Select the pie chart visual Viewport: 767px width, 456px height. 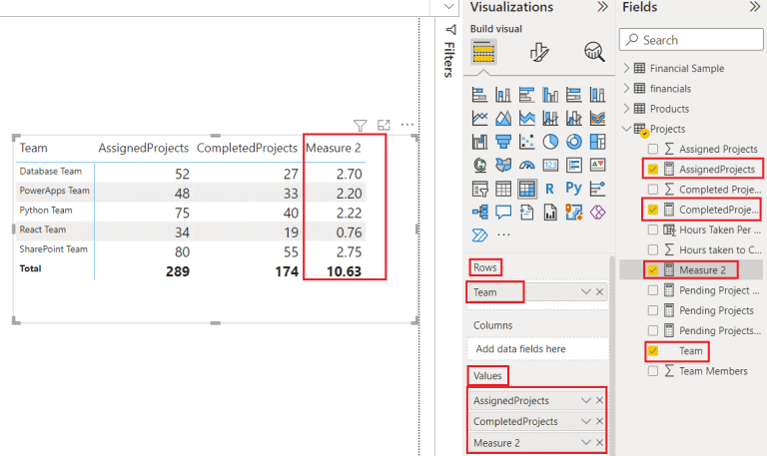(550, 142)
